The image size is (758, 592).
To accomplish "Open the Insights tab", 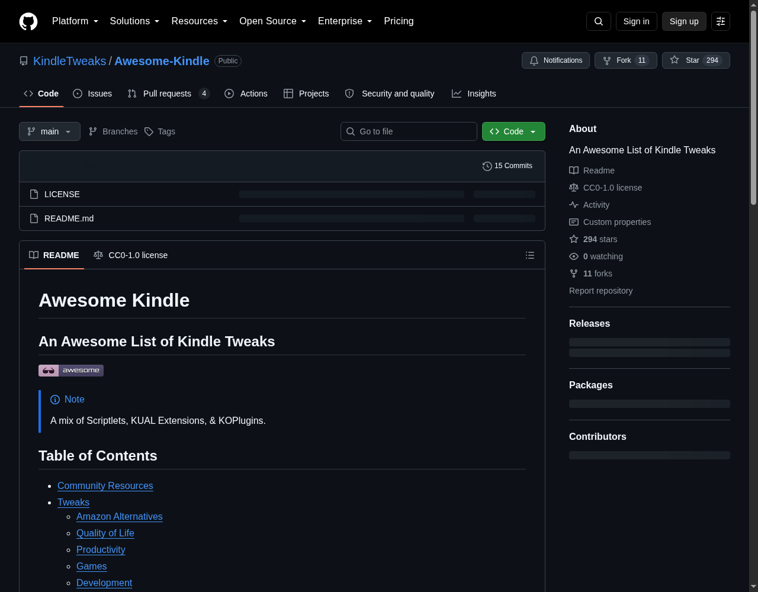I will 474,94.
